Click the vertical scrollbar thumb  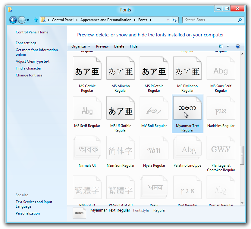point(242,155)
